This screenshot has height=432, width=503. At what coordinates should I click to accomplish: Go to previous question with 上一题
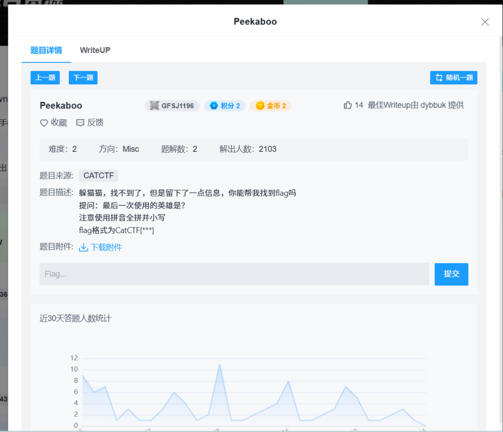(x=45, y=78)
